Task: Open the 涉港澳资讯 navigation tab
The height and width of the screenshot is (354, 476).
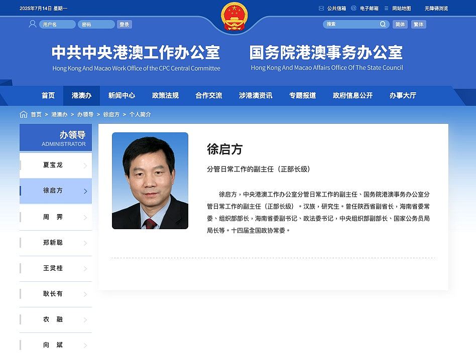Action: [x=255, y=95]
